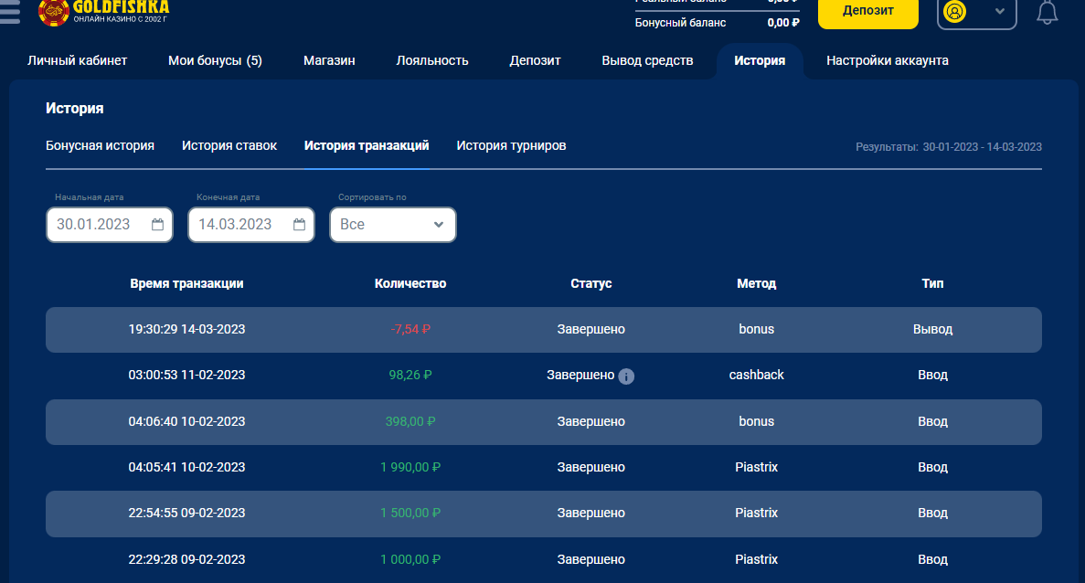
Task: Click the 1 990,00 ₽ amount
Action: (x=410, y=468)
